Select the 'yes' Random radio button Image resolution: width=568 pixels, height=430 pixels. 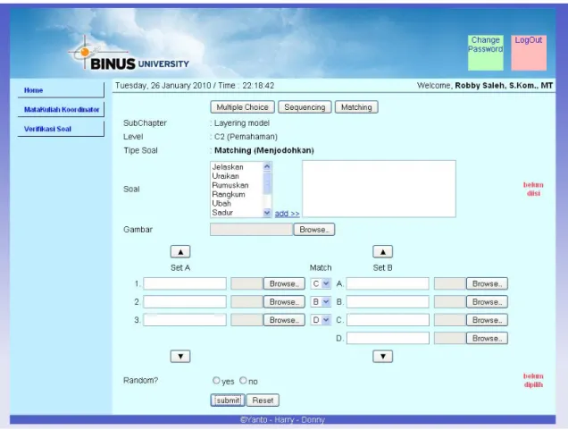pos(216,380)
